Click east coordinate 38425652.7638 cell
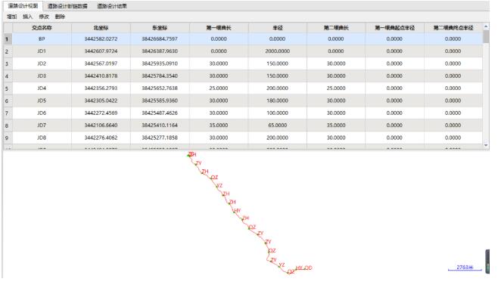Image resolution: width=498 pixels, height=285 pixels. 160,88
